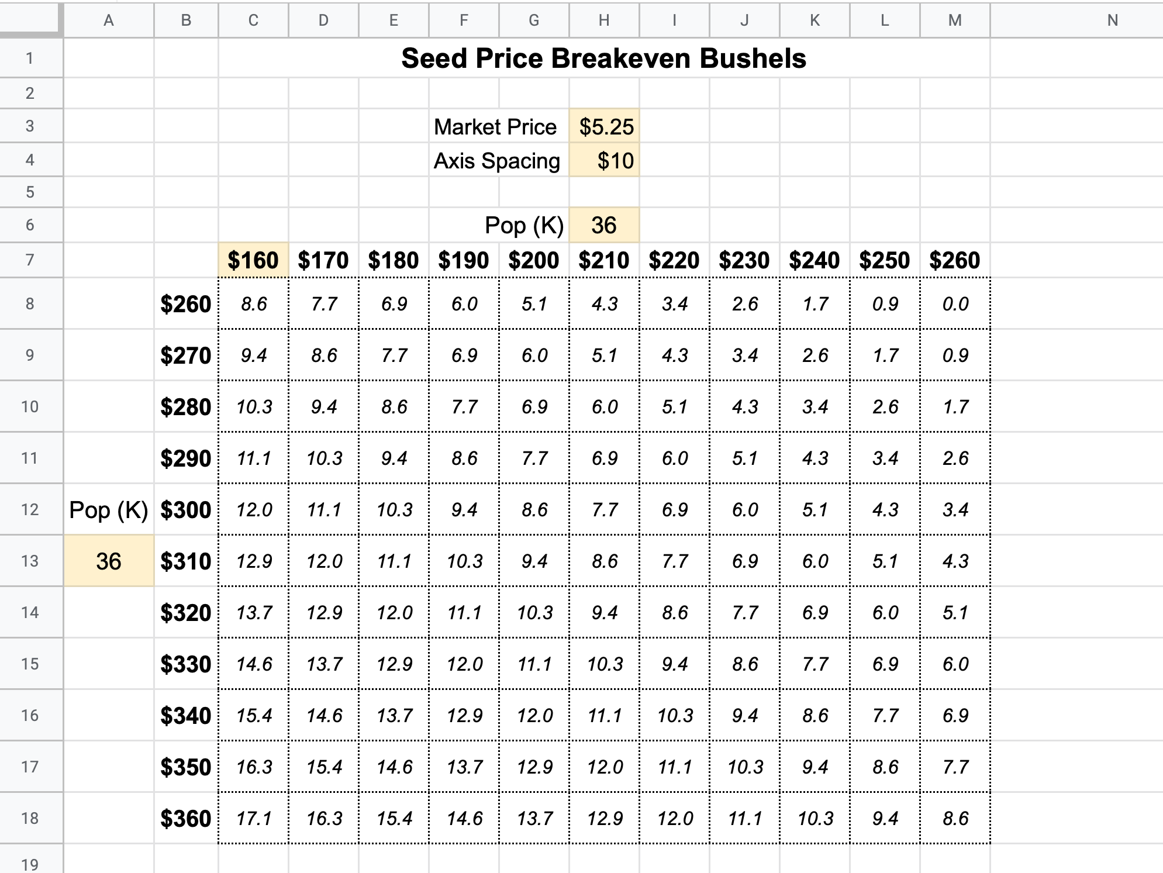Click the 12.0 cell at $300 and $160
The height and width of the screenshot is (873, 1163).
click(x=253, y=509)
